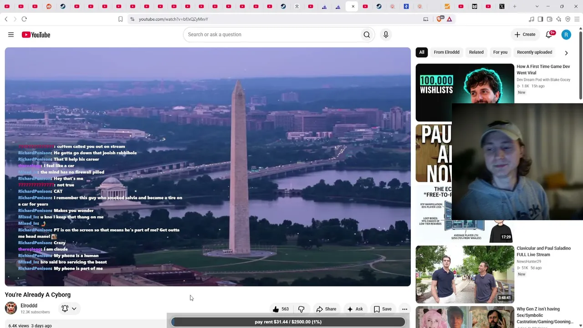Image resolution: width=583 pixels, height=328 pixels.
Task: Click the 12.3K subscribers count
Action: pyautogui.click(x=35, y=312)
